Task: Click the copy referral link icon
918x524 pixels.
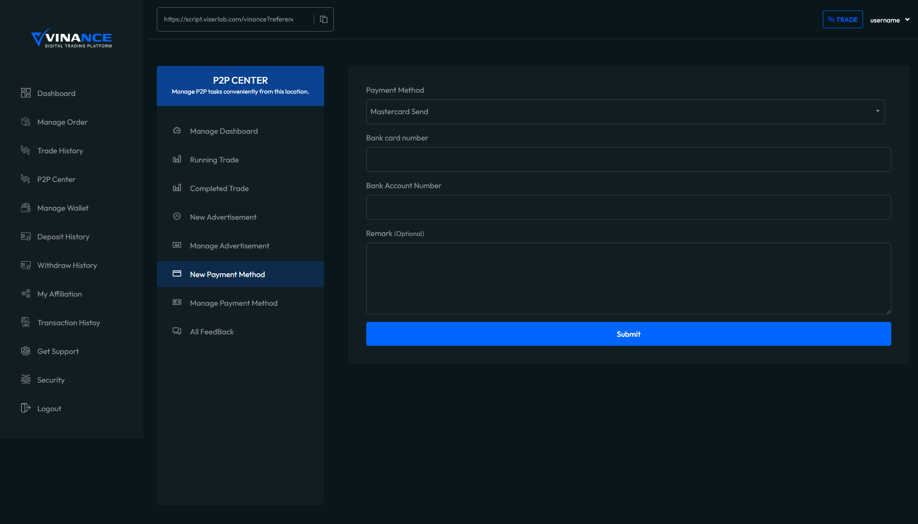Action: click(x=324, y=20)
